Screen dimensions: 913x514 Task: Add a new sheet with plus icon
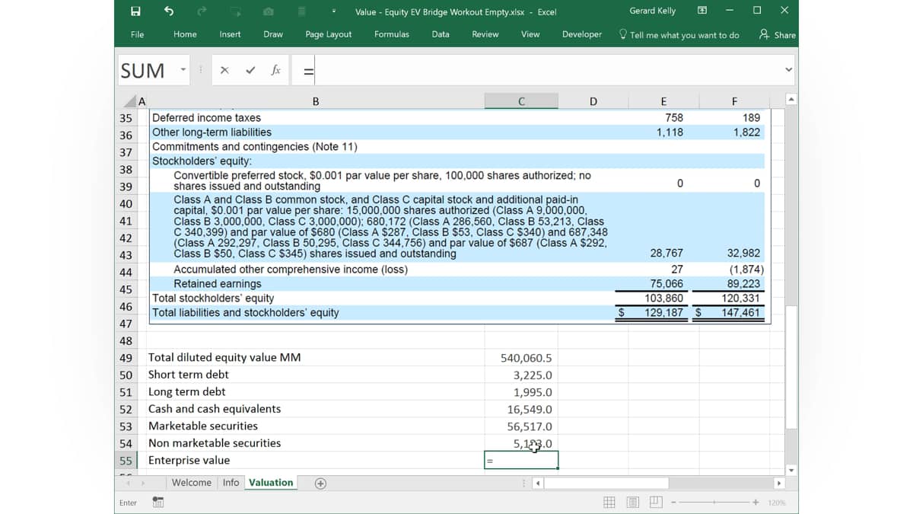tap(320, 484)
